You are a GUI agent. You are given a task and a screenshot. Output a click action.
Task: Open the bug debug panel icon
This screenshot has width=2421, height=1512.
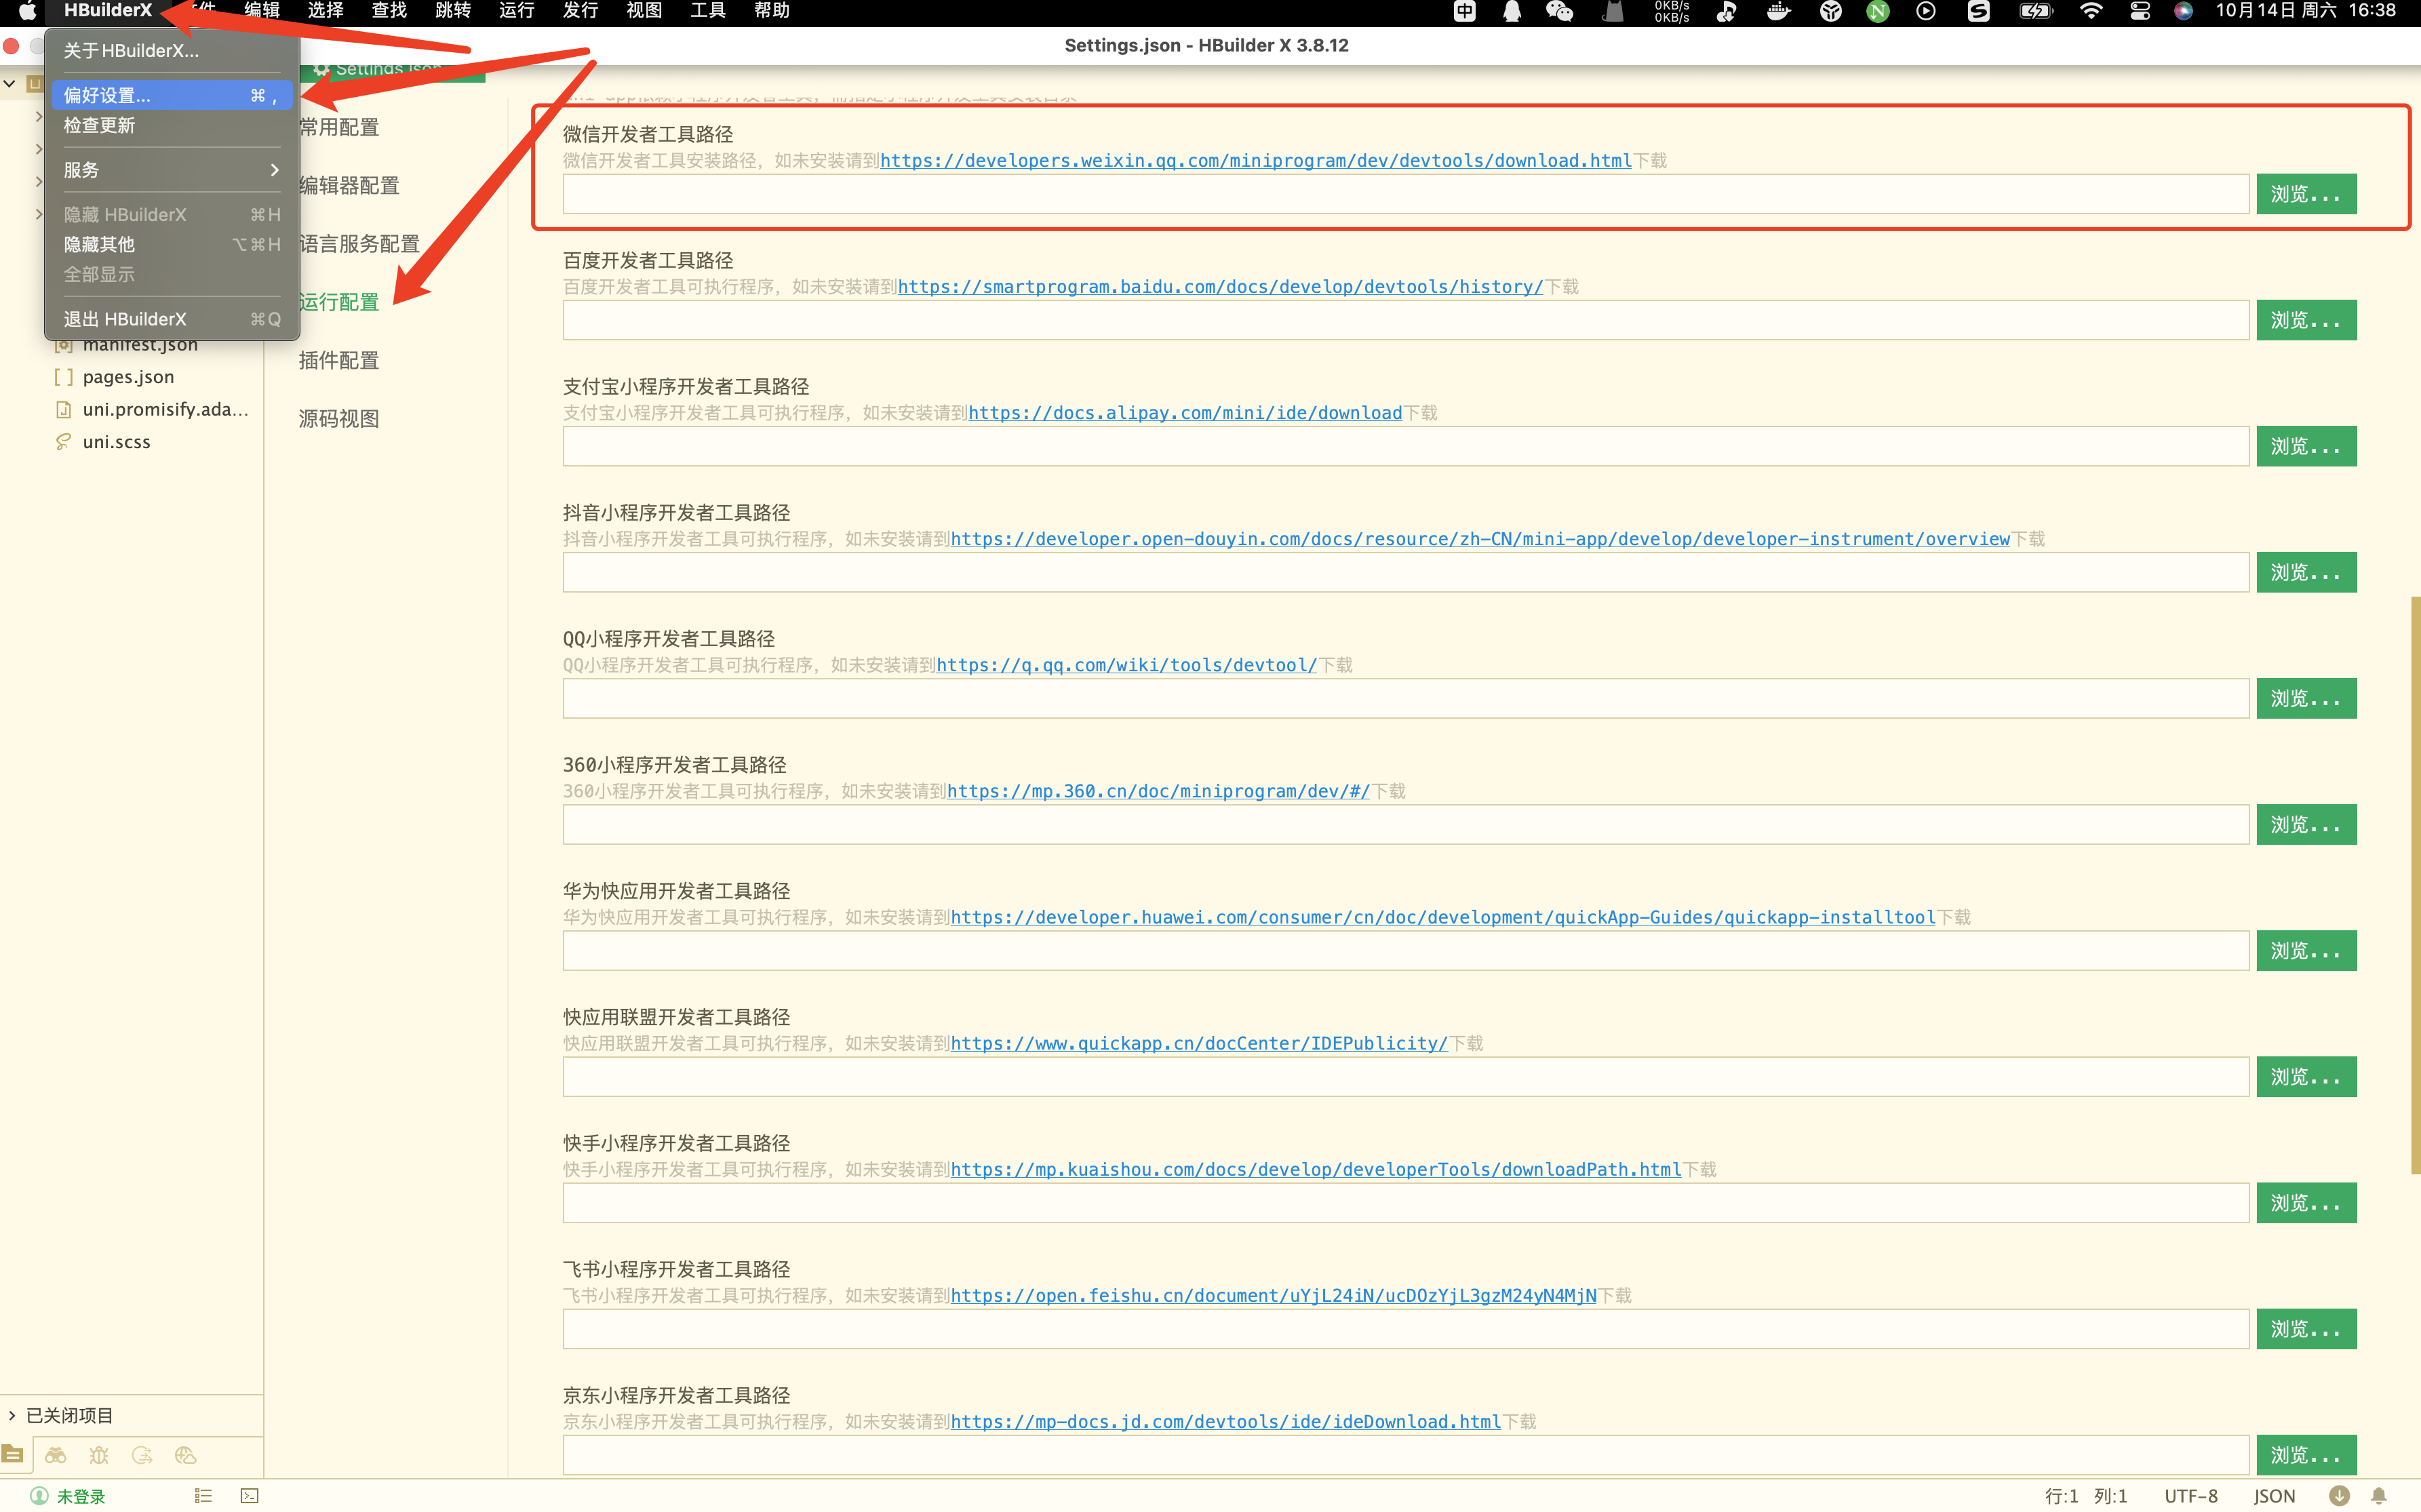[x=99, y=1455]
